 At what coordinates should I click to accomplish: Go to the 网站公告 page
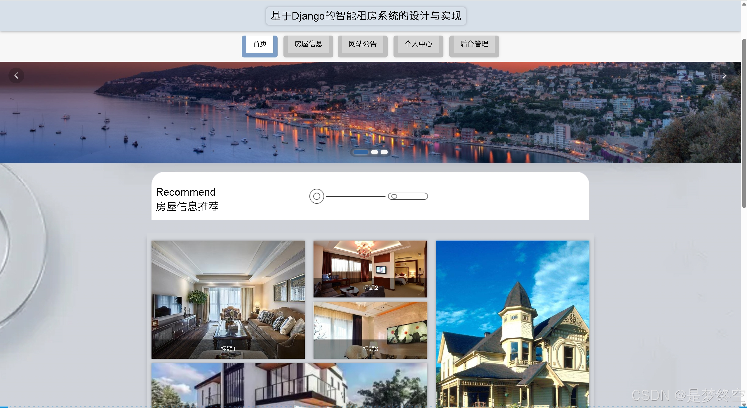(x=363, y=44)
